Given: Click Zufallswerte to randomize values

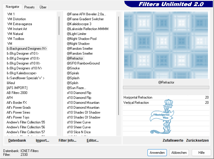Looking at the screenshot, I should [173, 140].
